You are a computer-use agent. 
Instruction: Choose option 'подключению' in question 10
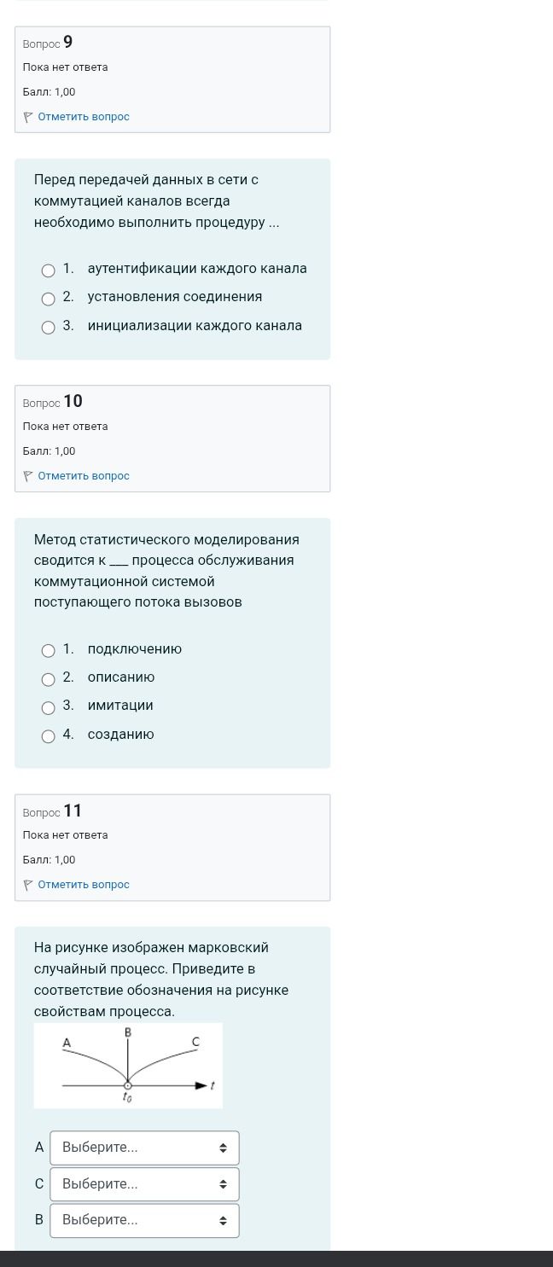click(49, 650)
